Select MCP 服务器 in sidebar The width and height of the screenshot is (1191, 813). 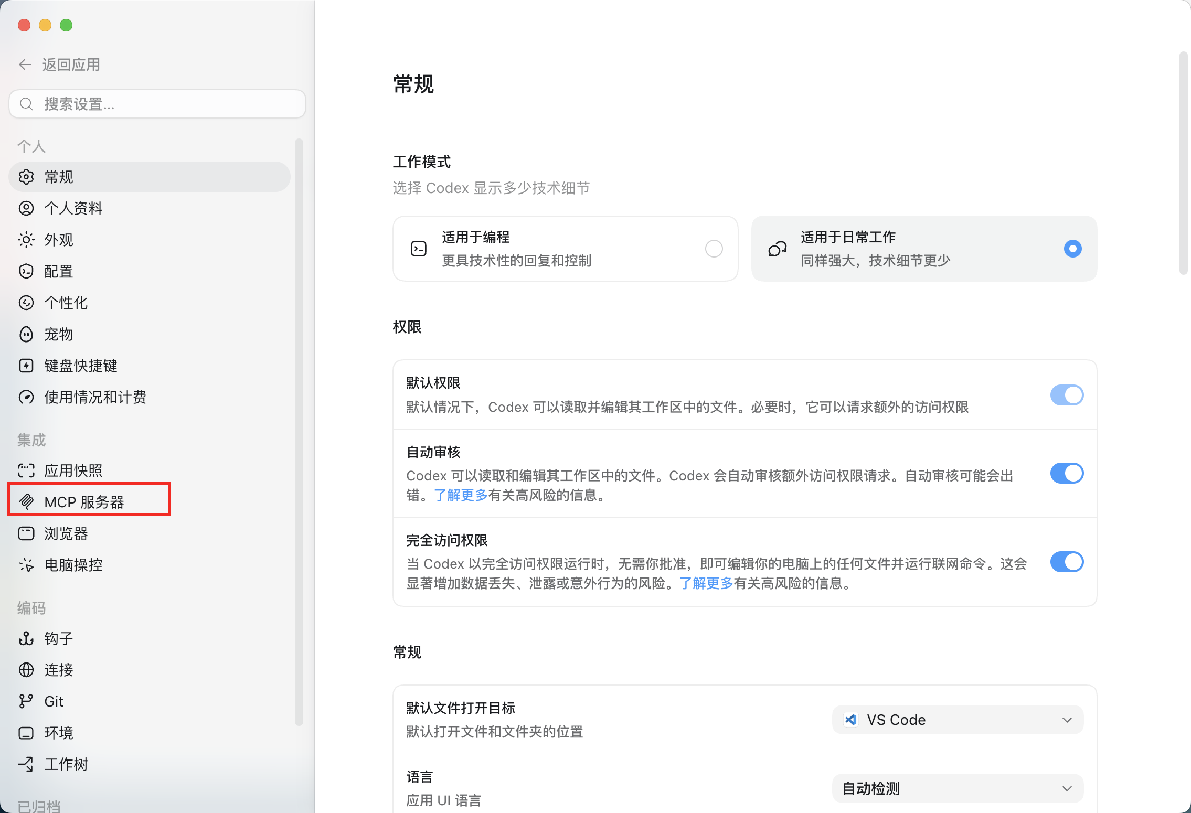(150, 502)
